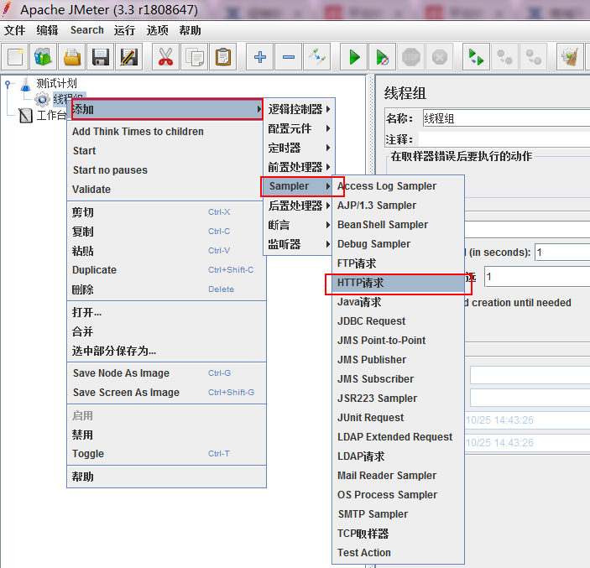Image resolution: width=590 pixels, height=568 pixels.
Task: Collapse the 测试计划 tree expander handle
Action: [8, 84]
